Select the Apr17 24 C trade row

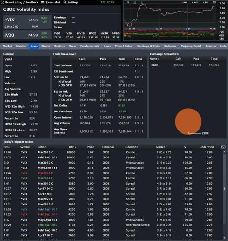click(x=112, y=189)
